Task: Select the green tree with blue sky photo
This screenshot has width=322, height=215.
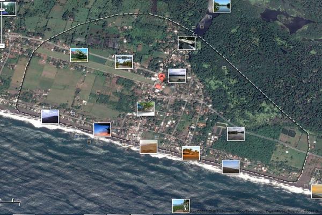Action: tap(79, 55)
